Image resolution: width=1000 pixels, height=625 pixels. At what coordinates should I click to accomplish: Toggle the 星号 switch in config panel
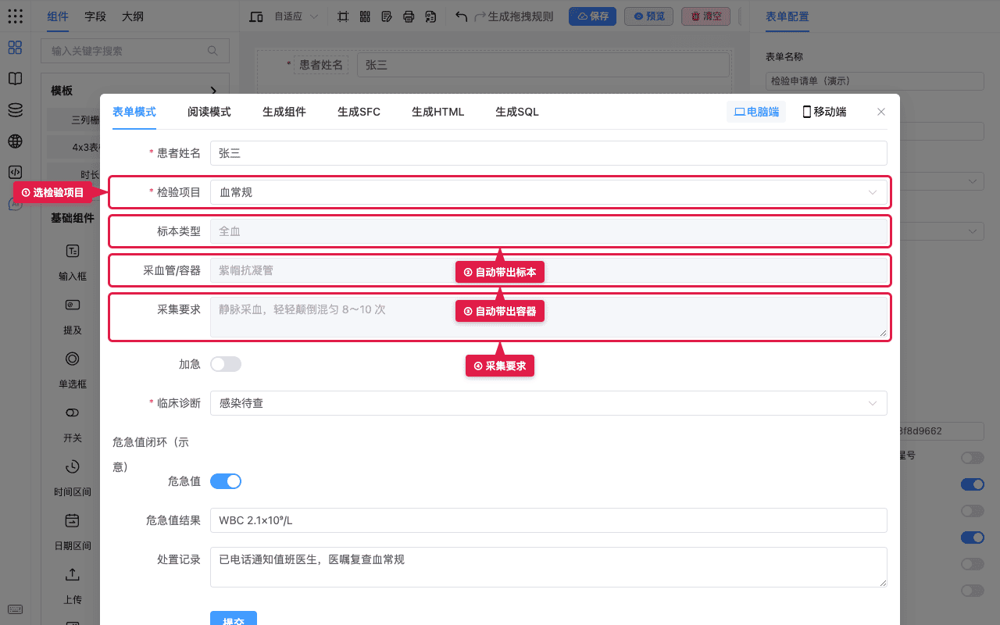point(973,457)
